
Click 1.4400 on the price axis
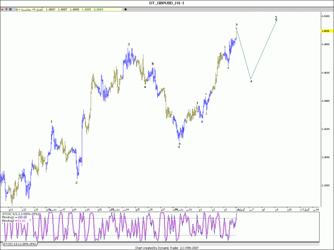[x=325, y=101]
